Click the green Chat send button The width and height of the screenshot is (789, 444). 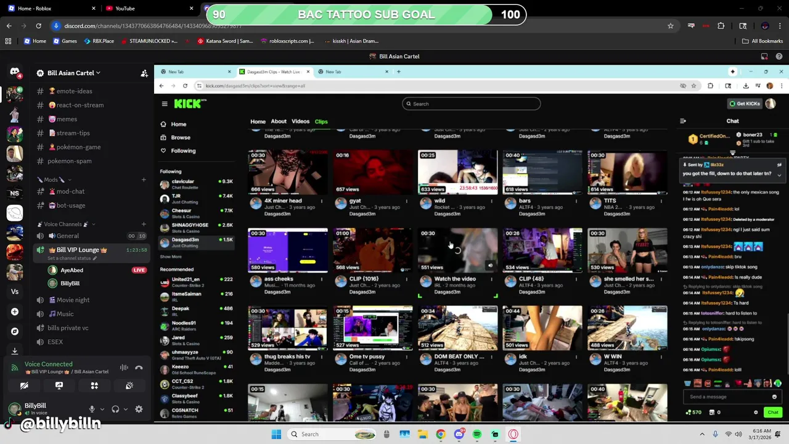pyautogui.click(x=772, y=413)
